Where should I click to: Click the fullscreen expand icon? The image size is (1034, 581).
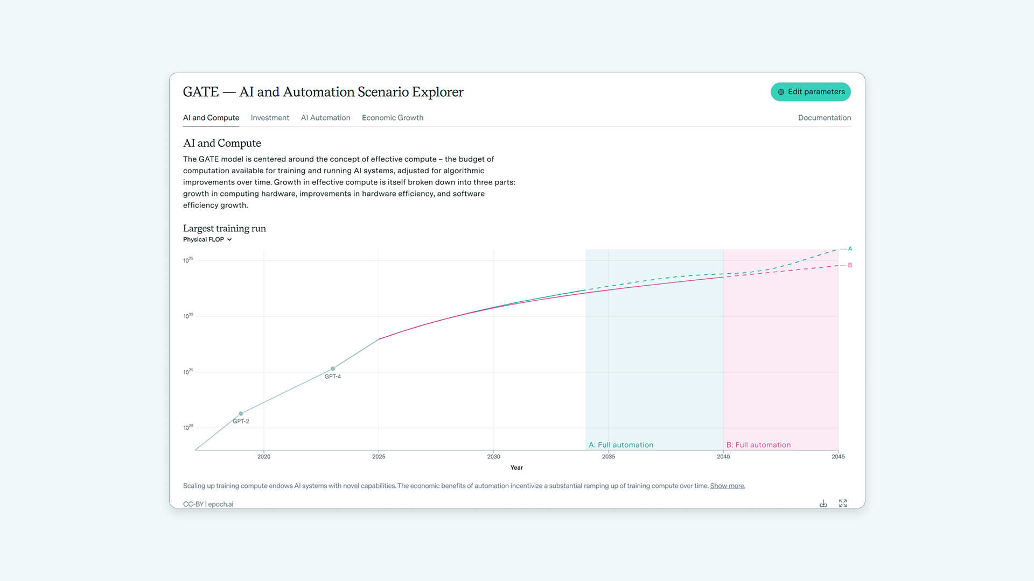click(843, 504)
